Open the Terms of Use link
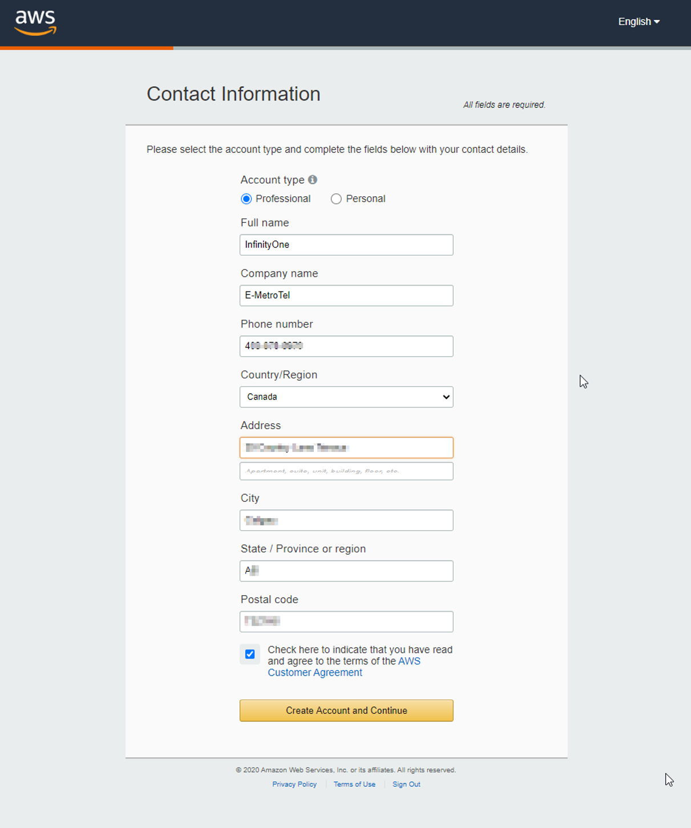Screen dimensions: 691x828 coord(354,785)
